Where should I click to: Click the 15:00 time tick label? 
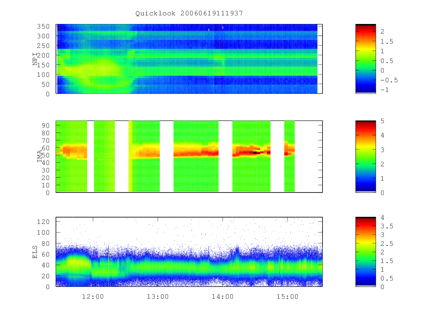tap(288, 297)
